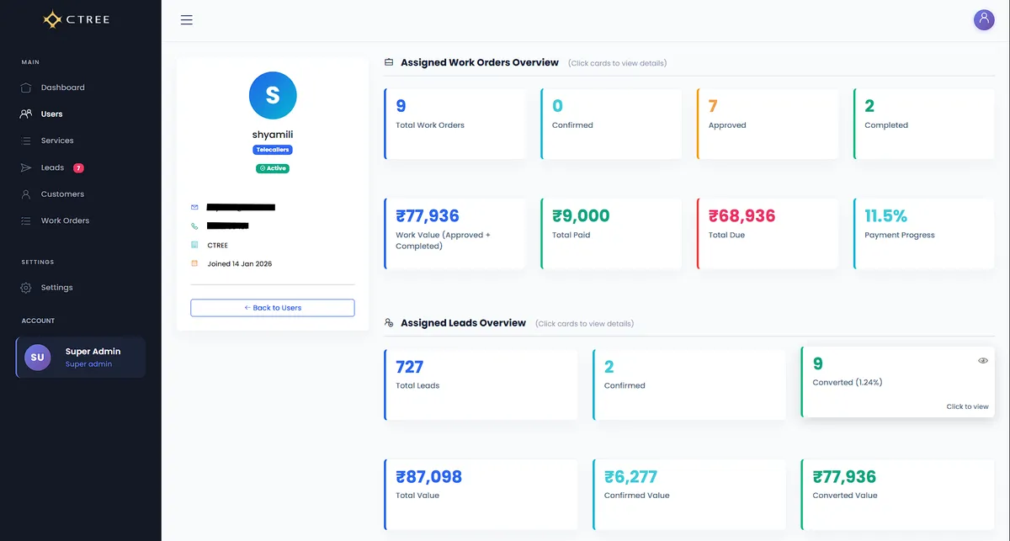
Task: Click the Users sidebar icon
Action: click(x=26, y=114)
